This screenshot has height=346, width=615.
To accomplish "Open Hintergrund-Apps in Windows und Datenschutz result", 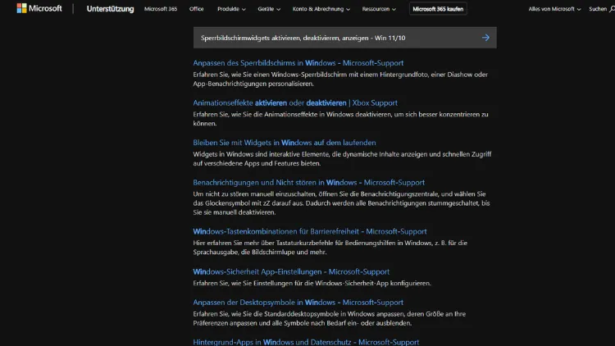I will 306,342.
